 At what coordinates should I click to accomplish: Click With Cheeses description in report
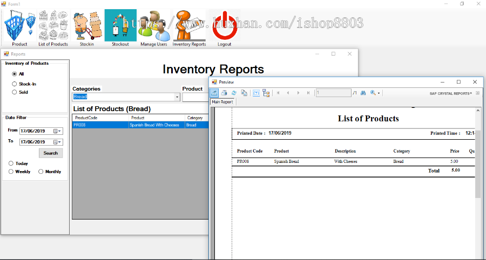346,162
